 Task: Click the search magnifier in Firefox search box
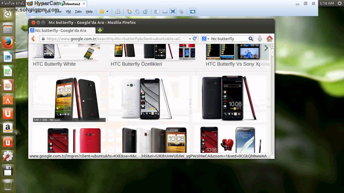pos(250,39)
